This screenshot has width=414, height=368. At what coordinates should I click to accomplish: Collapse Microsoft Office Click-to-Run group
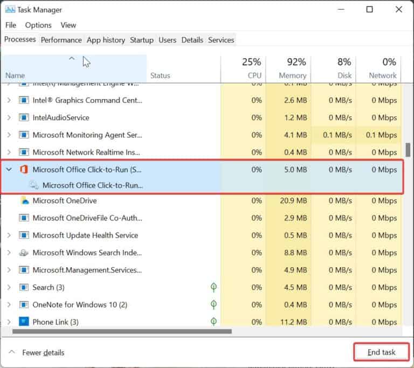point(9,170)
